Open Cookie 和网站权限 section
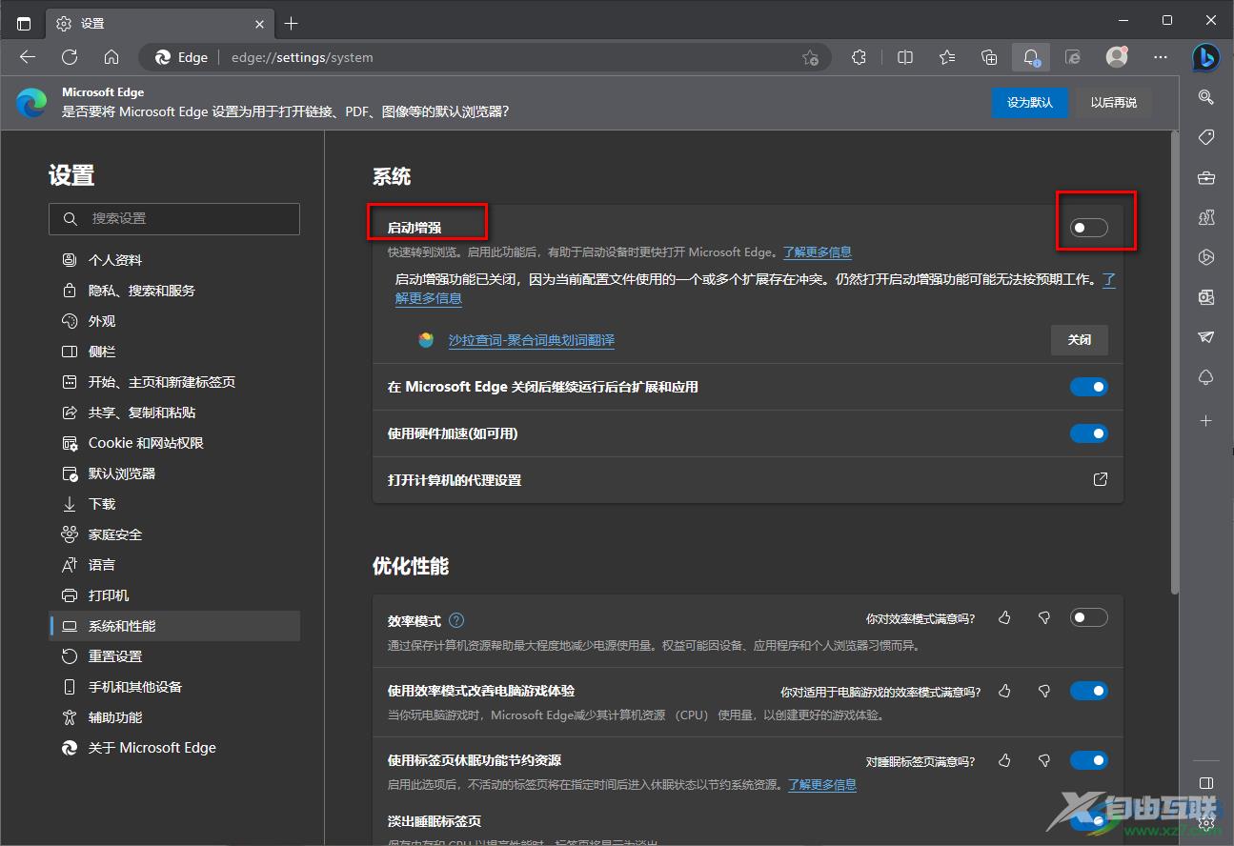 pos(174,443)
